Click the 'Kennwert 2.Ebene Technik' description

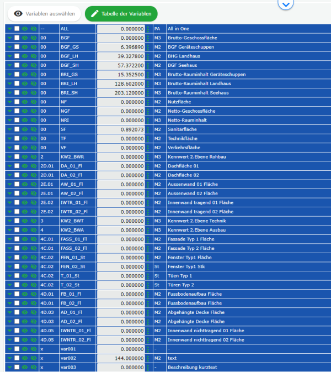point(197,221)
